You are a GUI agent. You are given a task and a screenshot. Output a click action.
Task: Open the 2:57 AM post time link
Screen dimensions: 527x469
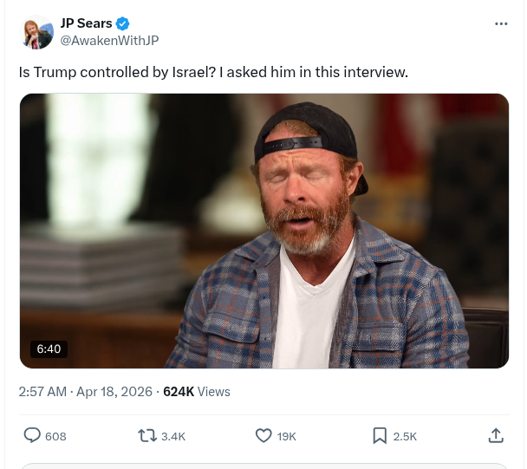pyautogui.click(x=42, y=392)
